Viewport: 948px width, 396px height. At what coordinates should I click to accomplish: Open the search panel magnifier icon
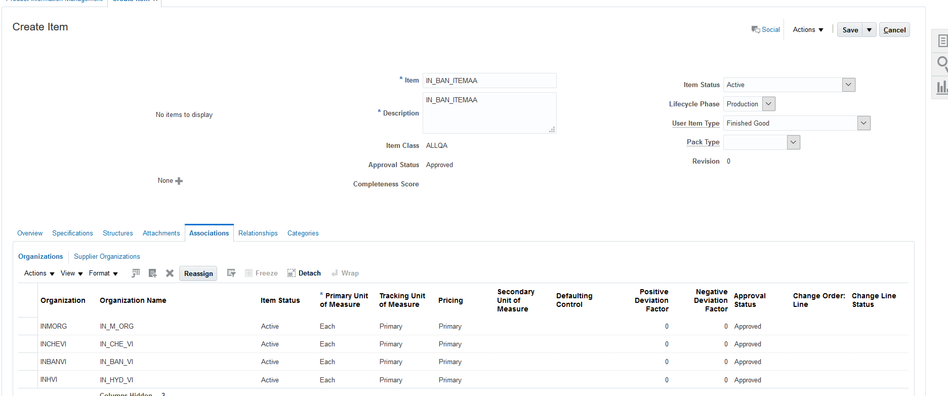click(941, 63)
